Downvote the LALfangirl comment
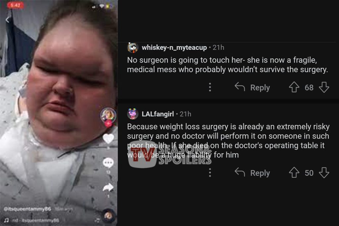The width and height of the screenshot is (339, 226). point(324,173)
